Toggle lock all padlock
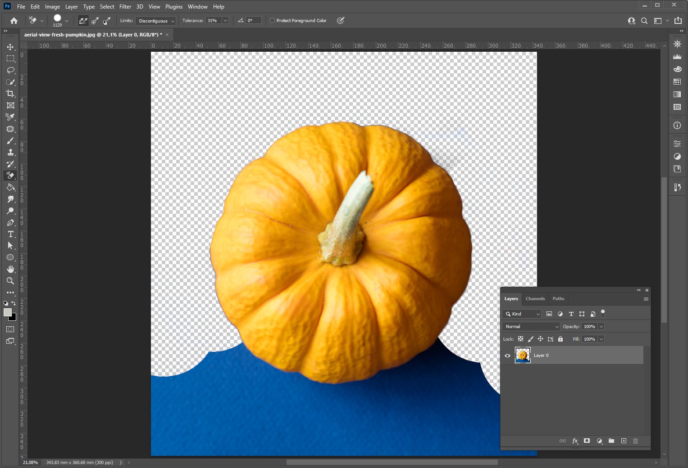This screenshot has height=468, width=688. point(560,339)
